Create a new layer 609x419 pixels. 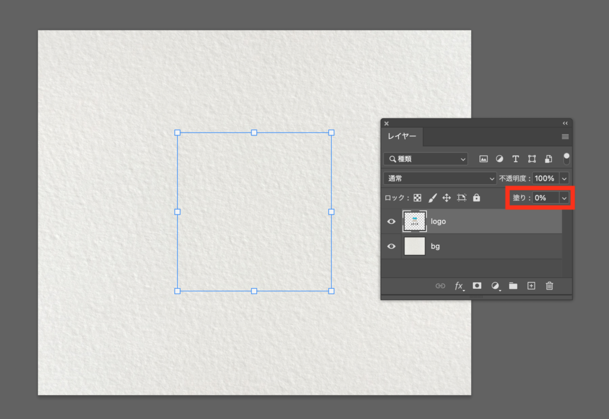[531, 286]
